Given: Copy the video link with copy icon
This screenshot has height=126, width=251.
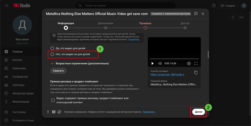Looking at the screenshot, I should click(x=196, y=73).
